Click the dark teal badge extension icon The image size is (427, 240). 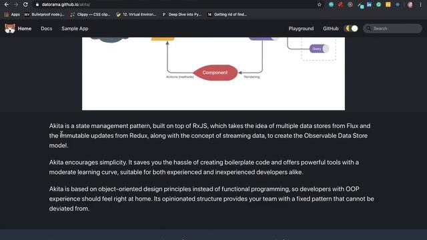point(398,5)
